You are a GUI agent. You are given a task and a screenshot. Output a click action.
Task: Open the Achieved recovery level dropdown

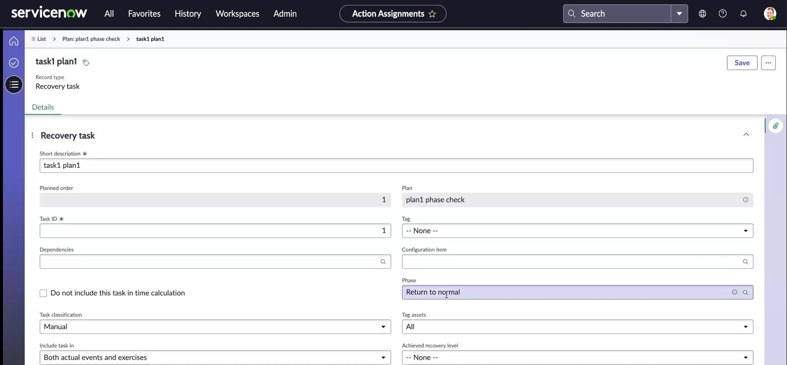pos(577,357)
